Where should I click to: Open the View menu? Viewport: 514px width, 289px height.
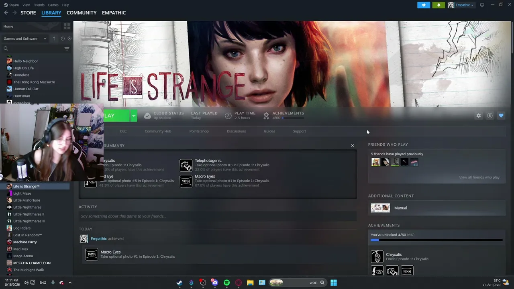(x=26, y=5)
